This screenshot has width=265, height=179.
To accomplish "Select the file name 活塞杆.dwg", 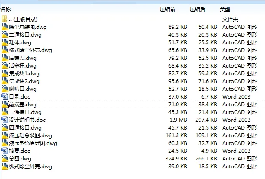I will coord(23,66).
